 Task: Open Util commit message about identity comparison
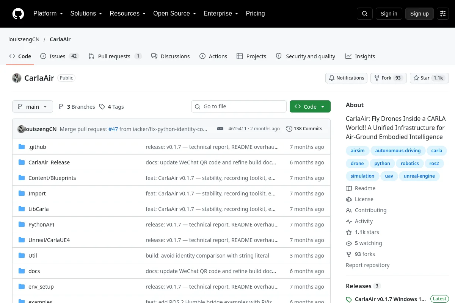(x=207, y=256)
